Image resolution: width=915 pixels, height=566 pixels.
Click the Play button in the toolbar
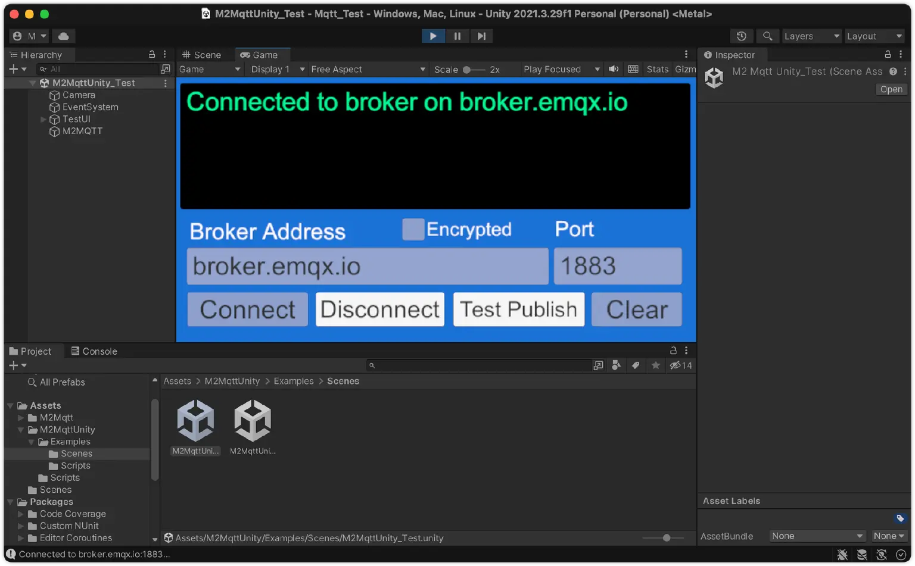click(433, 36)
